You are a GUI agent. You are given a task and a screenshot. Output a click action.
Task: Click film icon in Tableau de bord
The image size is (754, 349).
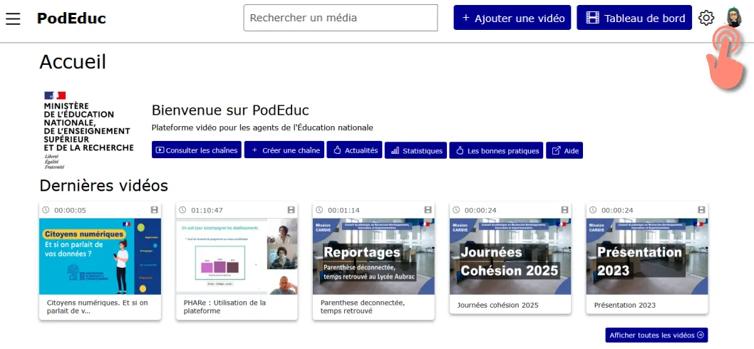(x=592, y=18)
